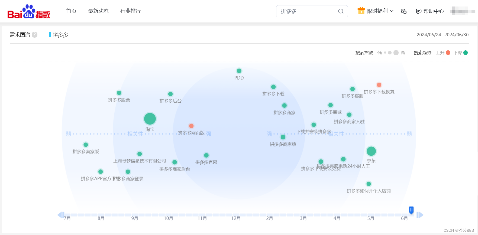
Task: Select the red 拼多多网页版 bubble
Action: click(x=191, y=126)
